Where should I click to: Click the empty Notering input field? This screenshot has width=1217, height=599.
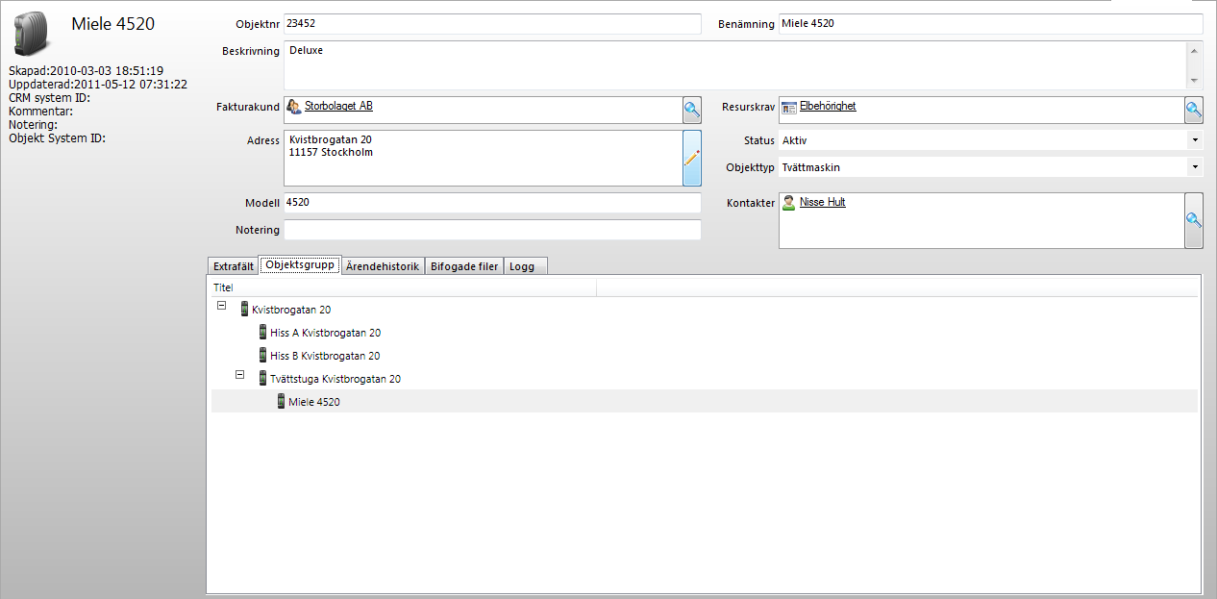pyautogui.click(x=492, y=230)
